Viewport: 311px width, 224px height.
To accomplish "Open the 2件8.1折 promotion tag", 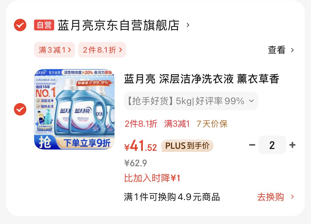I will click(102, 50).
